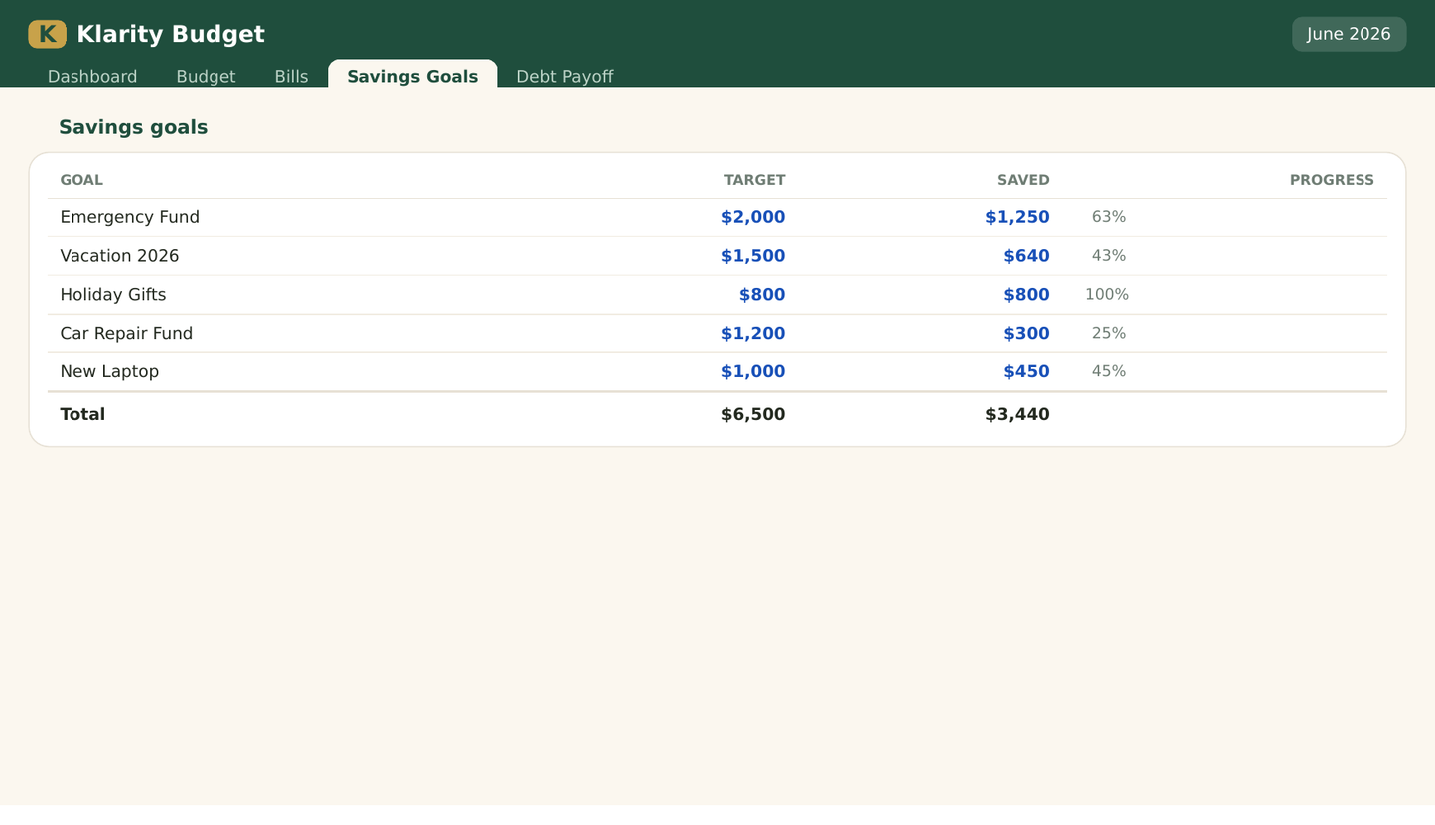Edit Holiday Gifts target amount
Viewport: 1435px width, 825px height.
point(762,295)
